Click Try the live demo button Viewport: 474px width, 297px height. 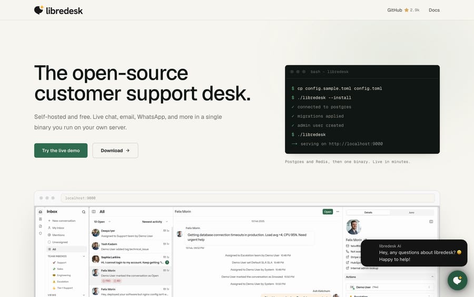tap(61, 150)
